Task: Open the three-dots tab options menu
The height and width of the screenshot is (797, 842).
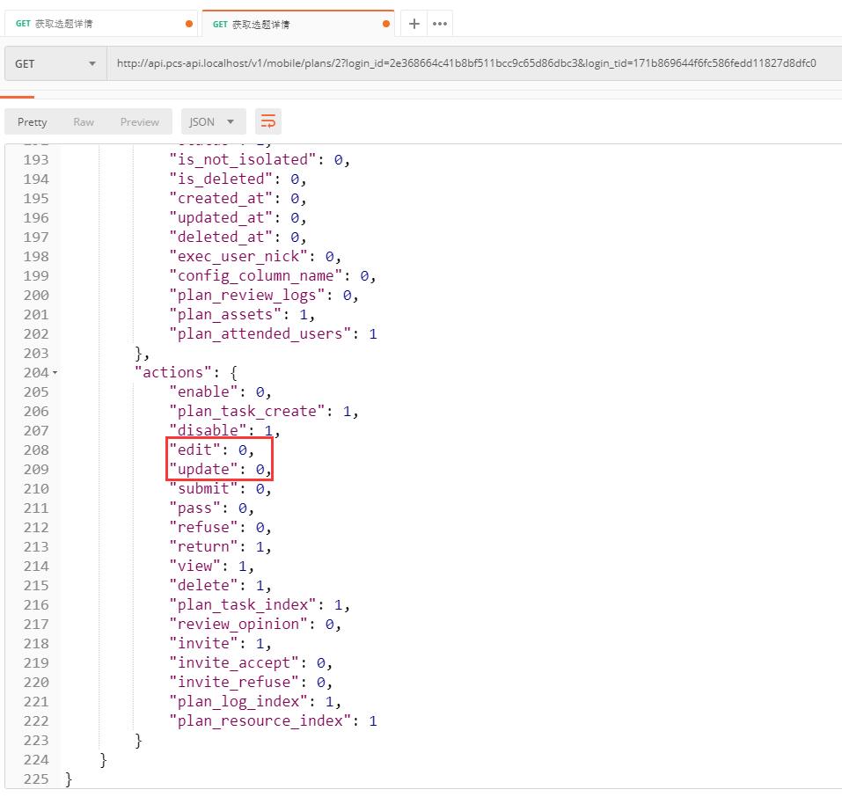Action: (x=440, y=25)
